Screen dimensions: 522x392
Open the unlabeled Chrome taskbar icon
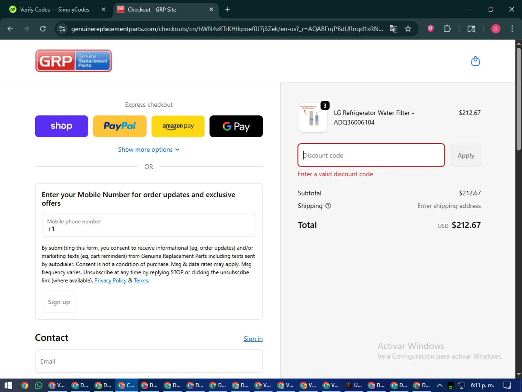24,385
